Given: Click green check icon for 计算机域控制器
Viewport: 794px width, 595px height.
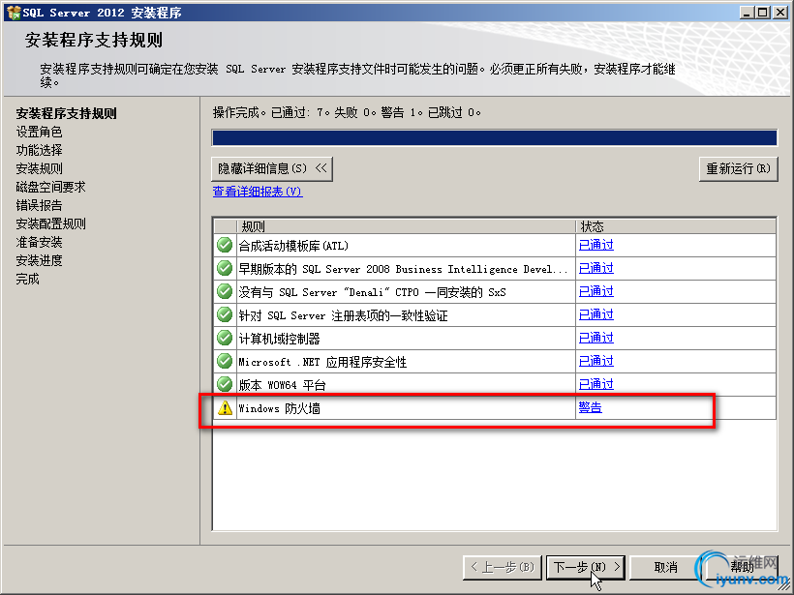Looking at the screenshot, I should click(x=225, y=338).
